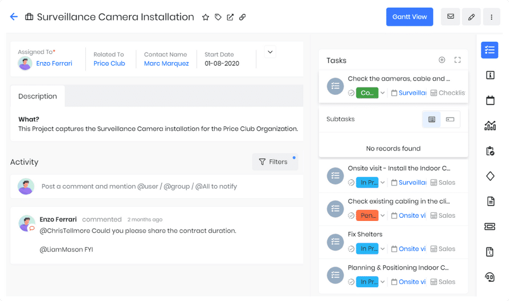Screen dimensions: 509x301
Task: Open the Price Club link
Action: click(x=109, y=64)
